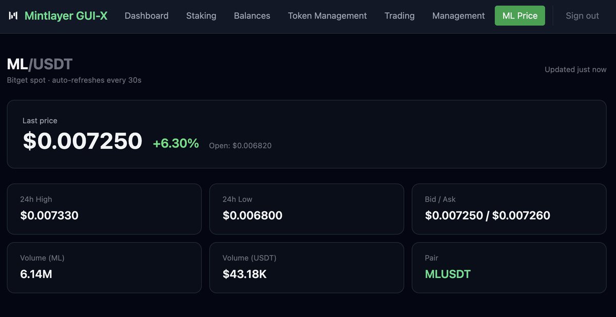
Task: Click the $0.006800 low value
Action: [253, 215]
